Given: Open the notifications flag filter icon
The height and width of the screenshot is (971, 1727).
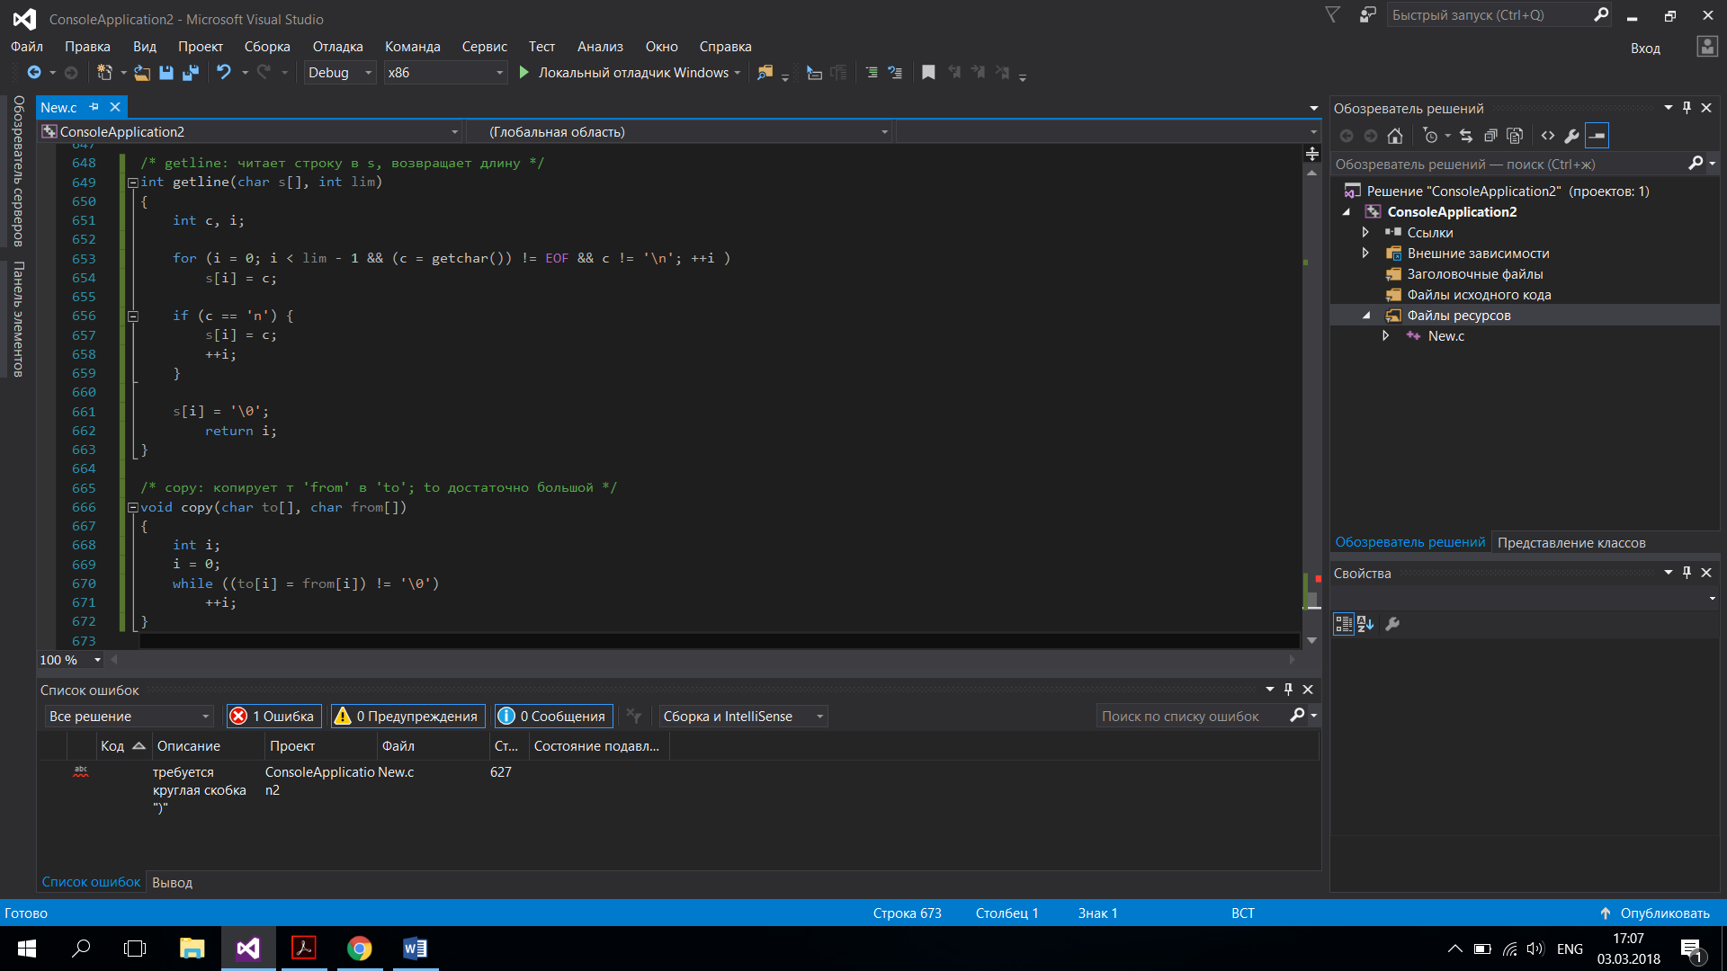Looking at the screenshot, I should point(1333,15).
